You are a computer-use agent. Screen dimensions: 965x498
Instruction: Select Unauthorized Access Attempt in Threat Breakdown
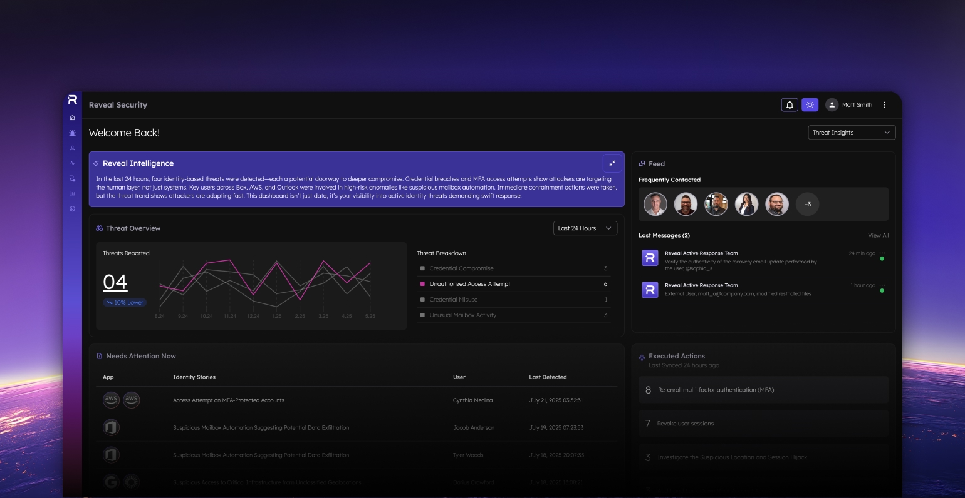[514, 284]
